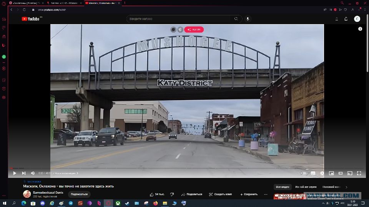Click video progress bar
The width and height of the screenshot is (369, 207).
pyautogui.click(x=187, y=168)
